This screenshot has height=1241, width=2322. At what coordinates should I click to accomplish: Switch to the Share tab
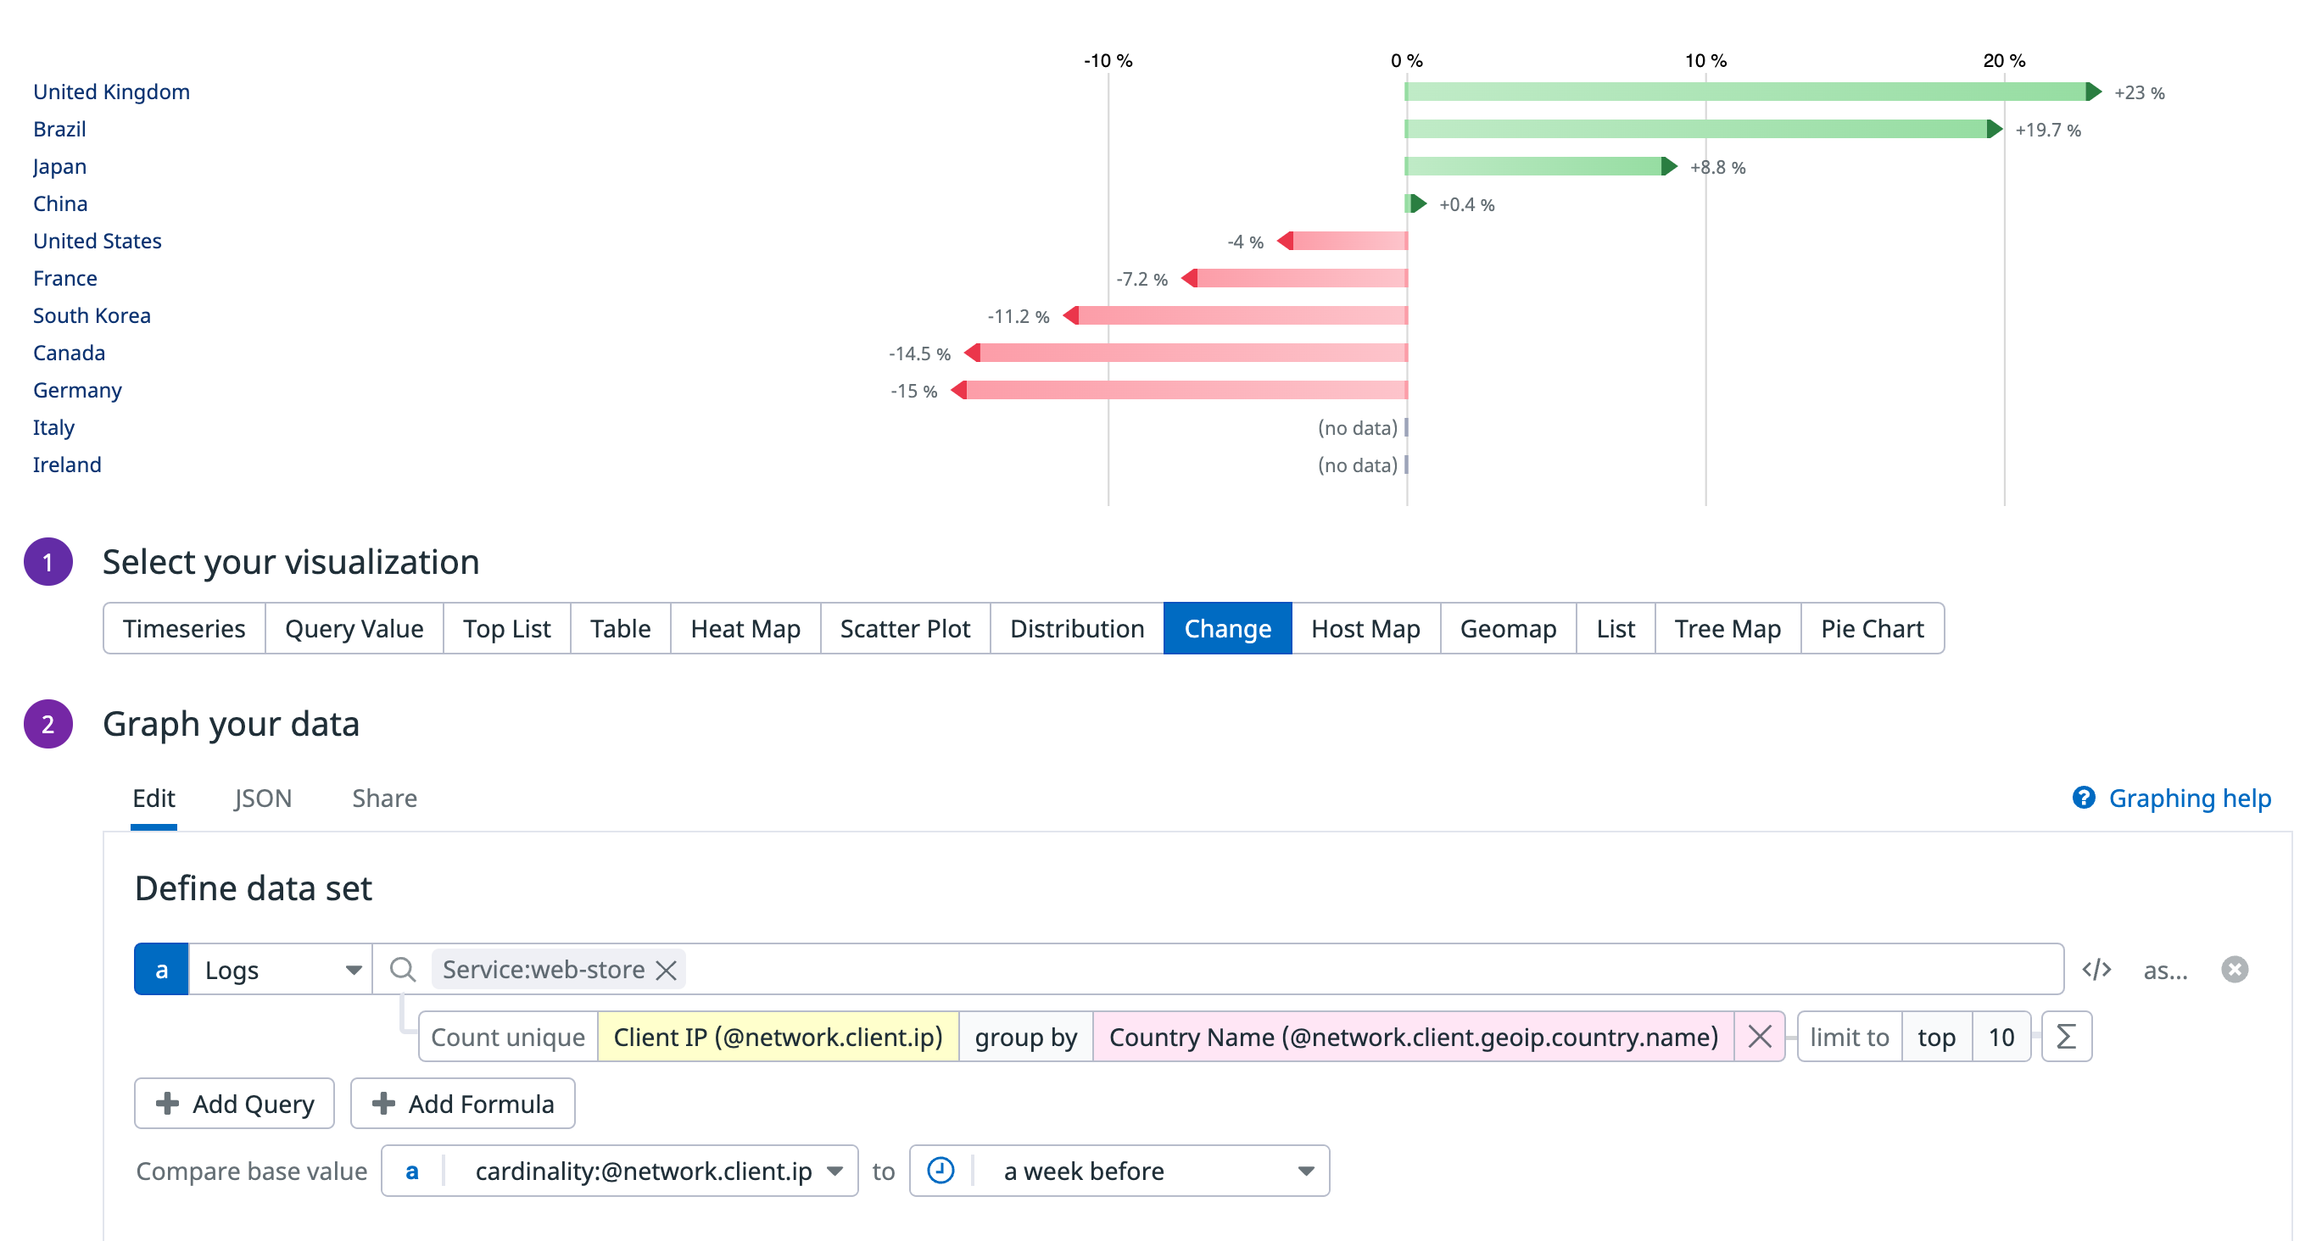pos(384,797)
